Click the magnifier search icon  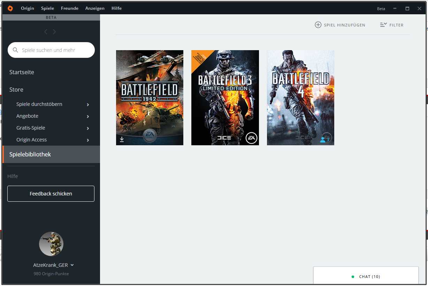[15, 50]
